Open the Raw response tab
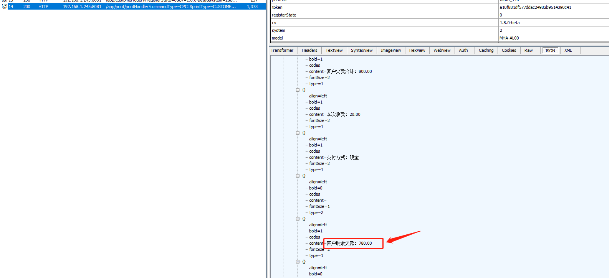The width and height of the screenshot is (612, 280). click(529, 50)
